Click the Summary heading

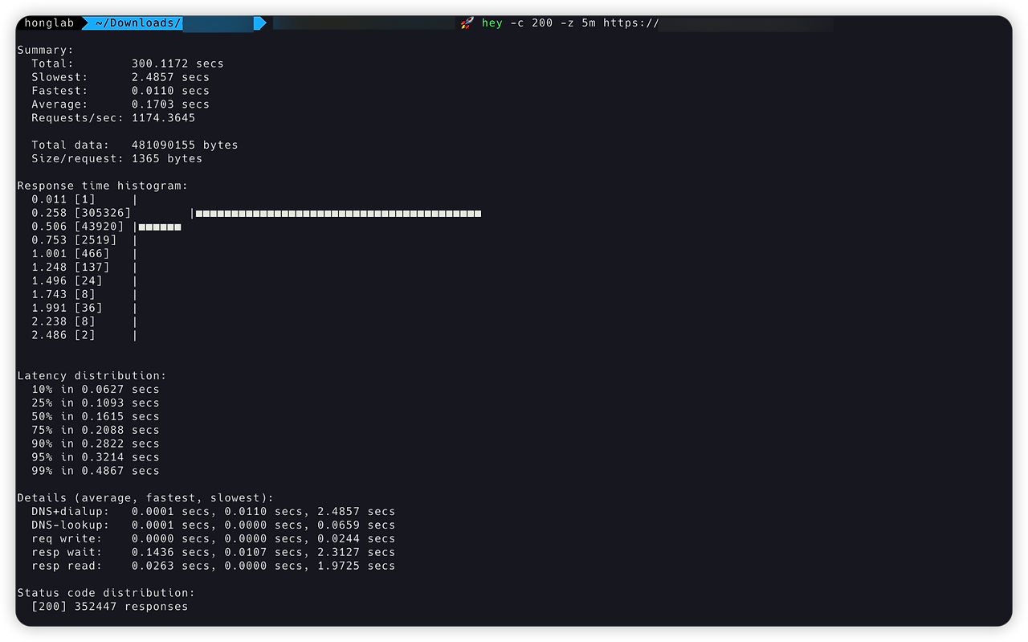point(45,49)
